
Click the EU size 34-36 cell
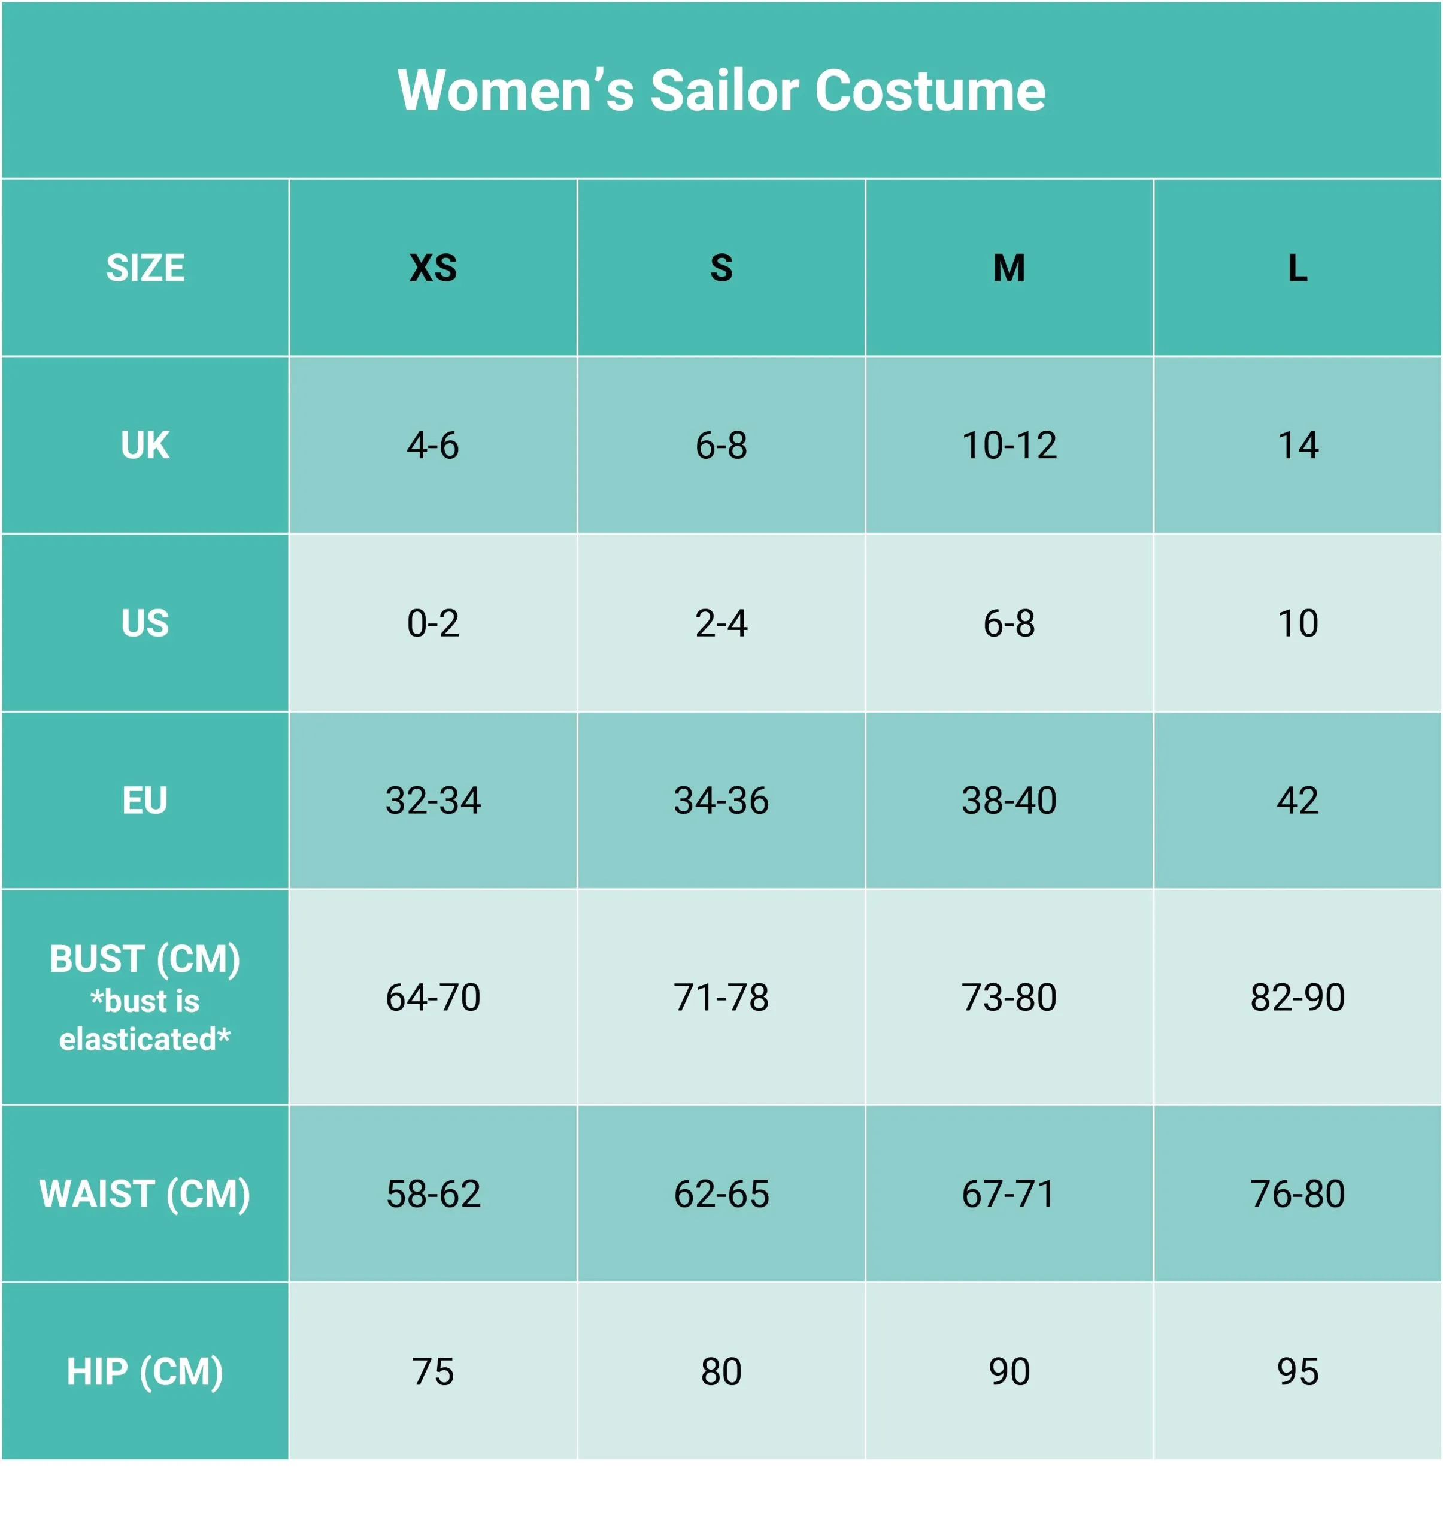721,799
